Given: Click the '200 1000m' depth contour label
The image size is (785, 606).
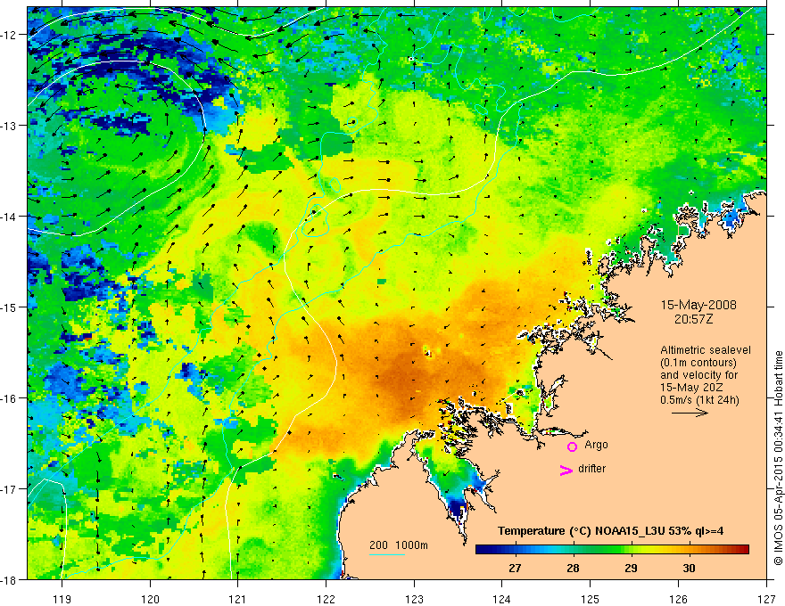Looking at the screenshot, I should click(399, 545).
